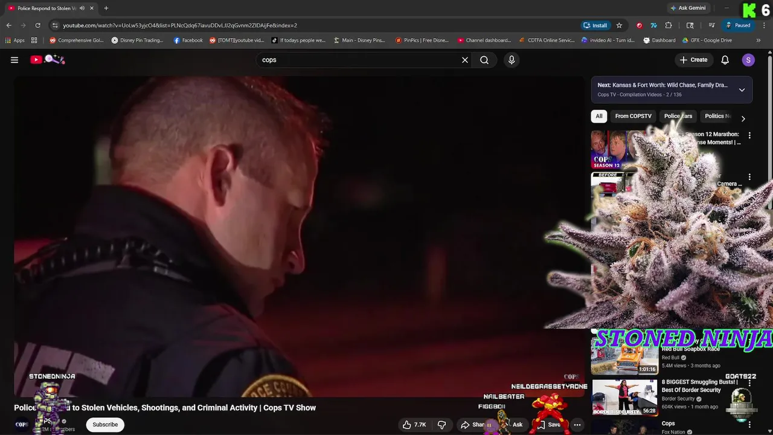773x435 pixels.
Task: Select the All filter chip
Action: click(599, 116)
